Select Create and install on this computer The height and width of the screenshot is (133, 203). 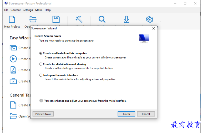click(63, 53)
